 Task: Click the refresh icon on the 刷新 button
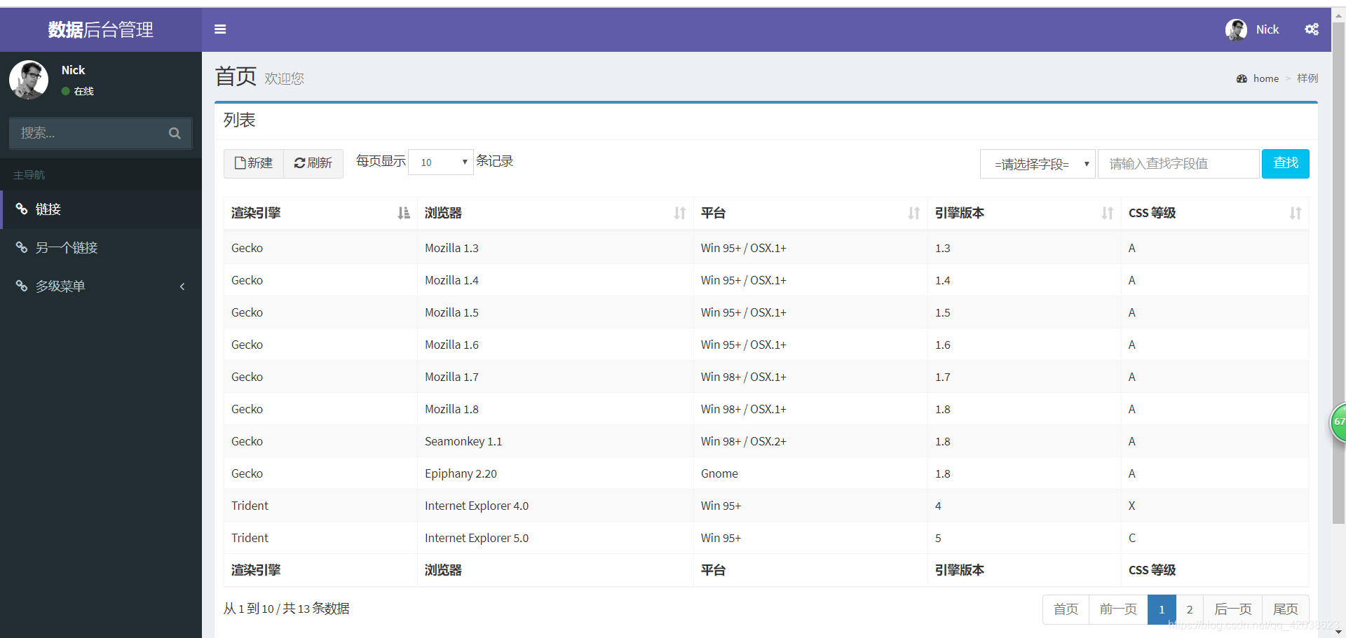[x=300, y=163]
